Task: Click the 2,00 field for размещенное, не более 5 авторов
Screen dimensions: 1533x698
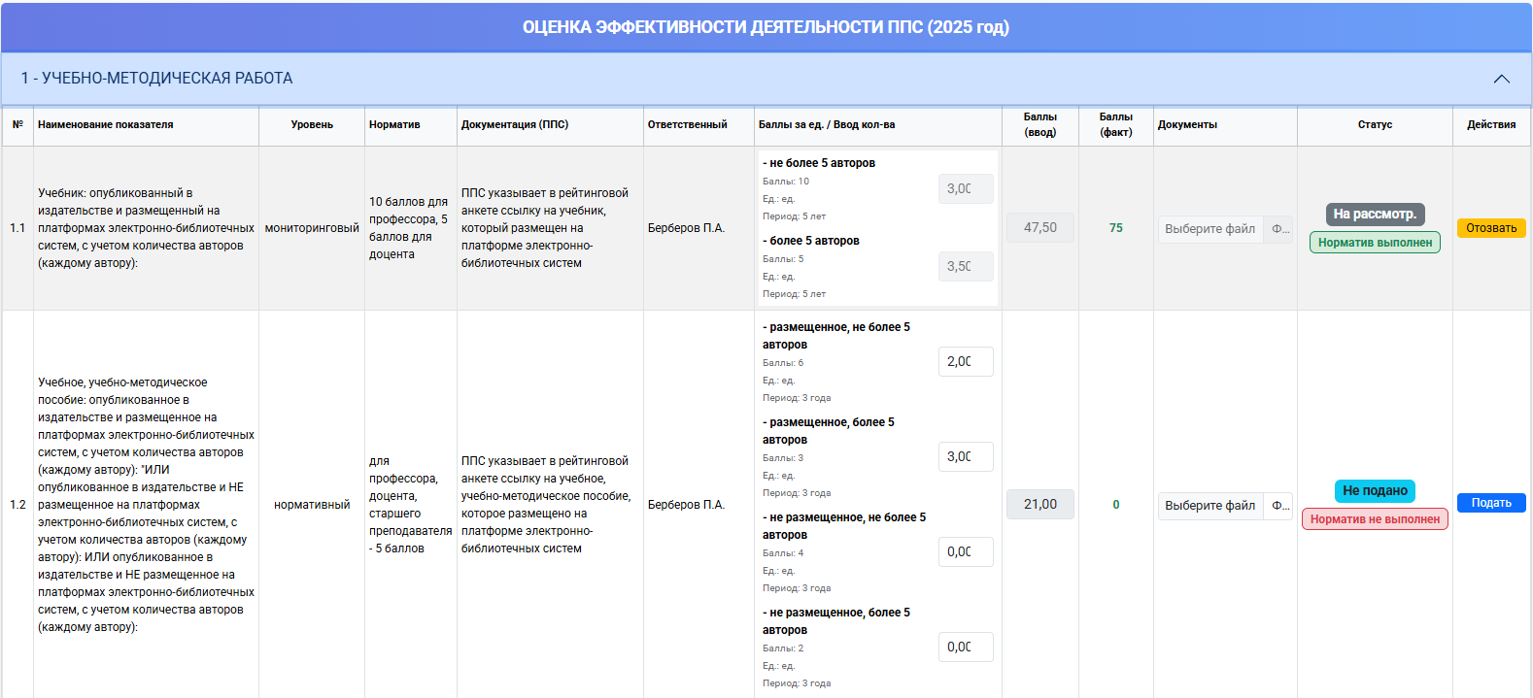Action: [966, 361]
